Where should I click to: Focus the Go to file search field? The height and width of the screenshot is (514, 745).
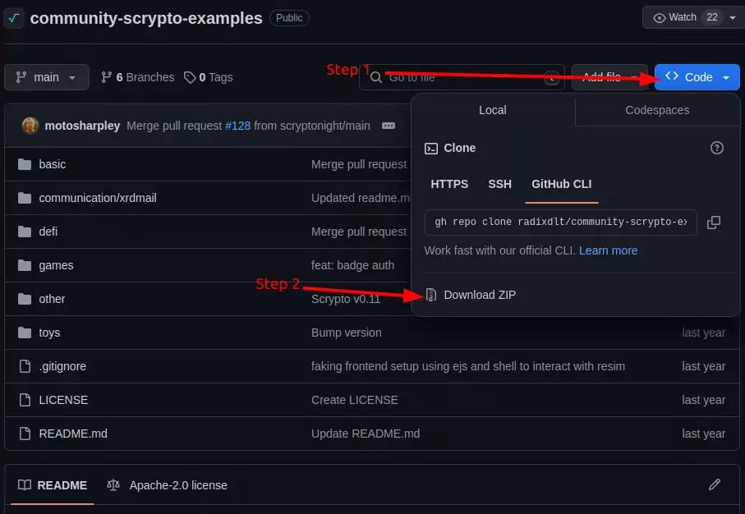(x=462, y=77)
